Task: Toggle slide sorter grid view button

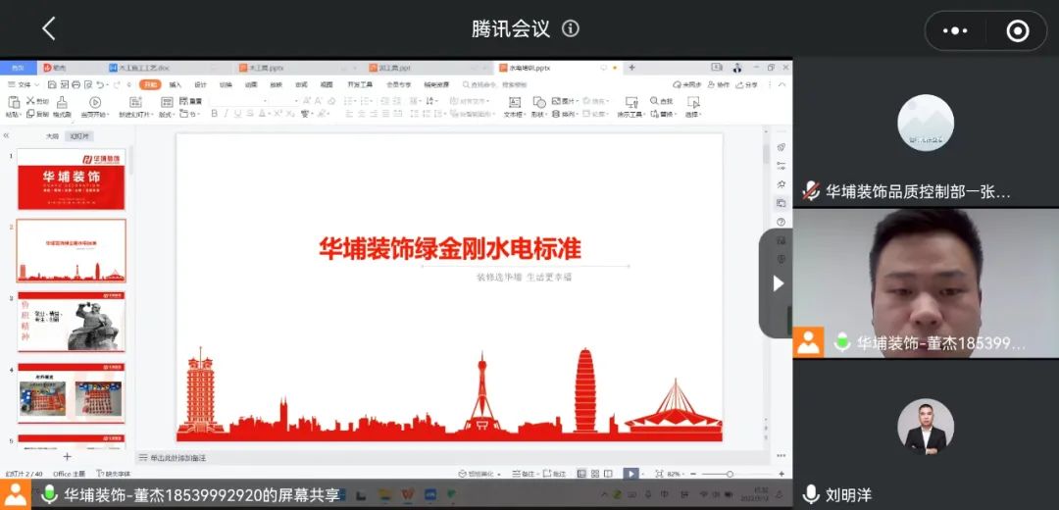Action: point(595,474)
